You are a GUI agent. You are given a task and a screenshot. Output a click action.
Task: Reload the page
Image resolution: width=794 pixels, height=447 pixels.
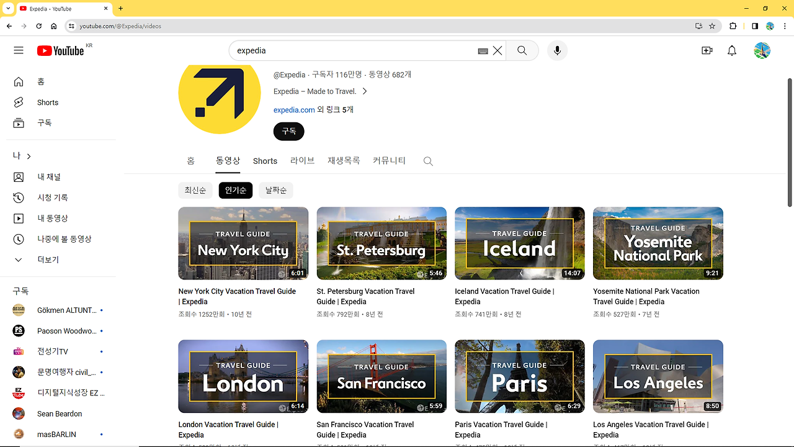(x=39, y=26)
